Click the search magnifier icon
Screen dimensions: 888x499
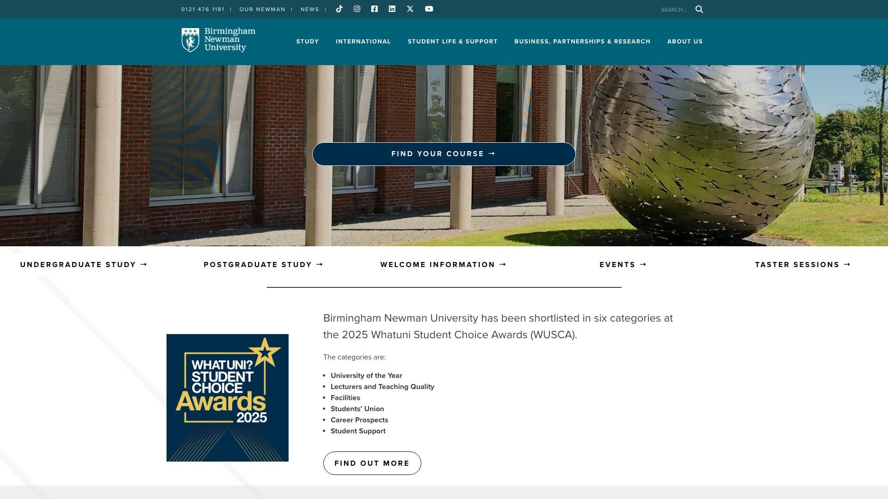pyautogui.click(x=699, y=9)
